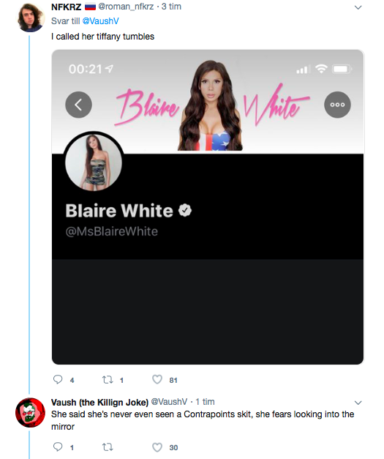Click reply icon on Vaush's tweet
384x459 pixels.
coord(58,447)
